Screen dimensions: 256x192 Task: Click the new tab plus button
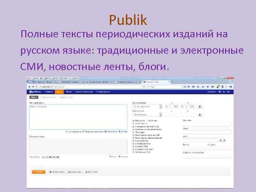(x=173, y=82)
